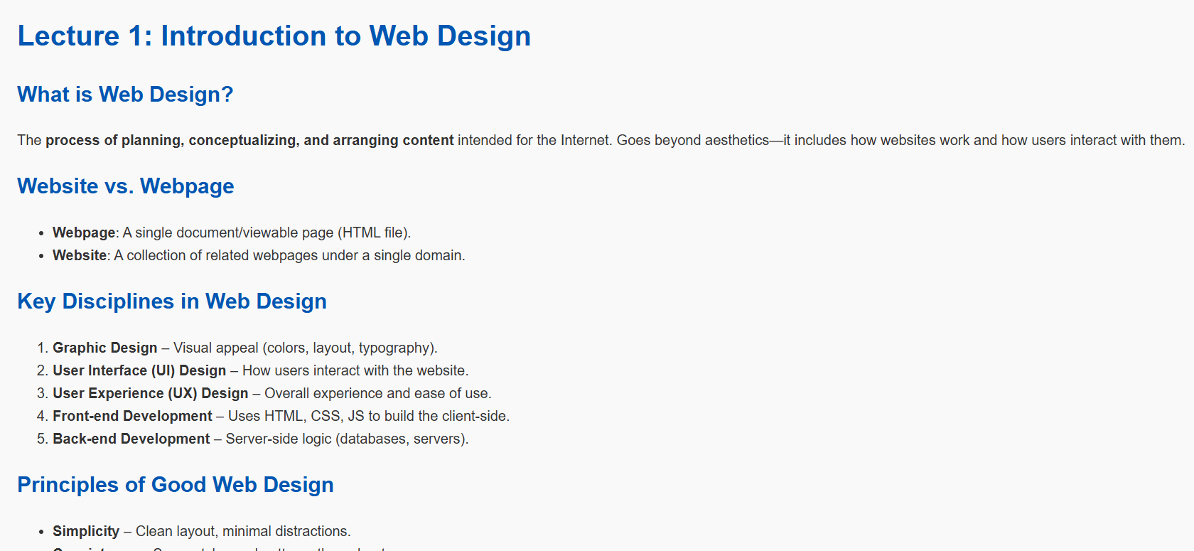The width and height of the screenshot is (1194, 551).
Task: Click the "(HTML file)" text
Action: tap(374, 232)
